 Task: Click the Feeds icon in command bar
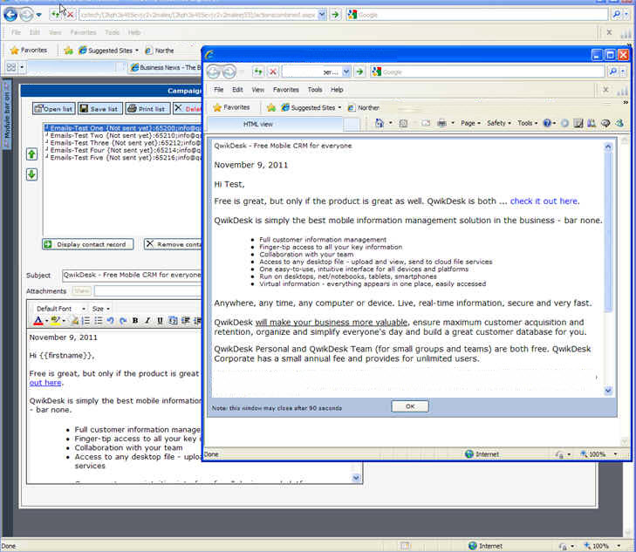[x=403, y=123]
